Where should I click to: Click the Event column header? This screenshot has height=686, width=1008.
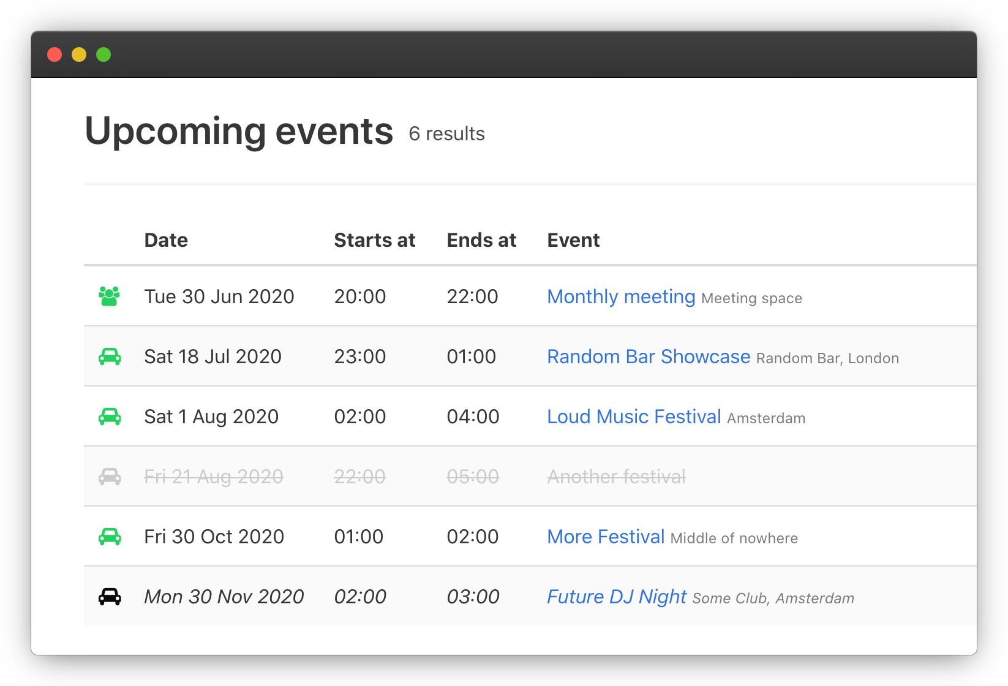[x=573, y=240]
